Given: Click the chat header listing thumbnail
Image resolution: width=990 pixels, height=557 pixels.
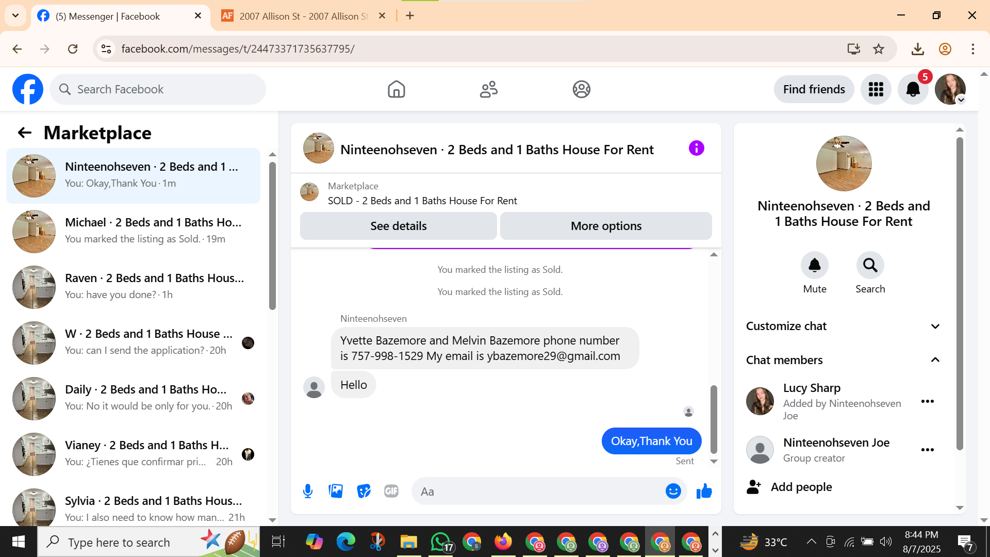Looking at the screenshot, I should tap(319, 148).
